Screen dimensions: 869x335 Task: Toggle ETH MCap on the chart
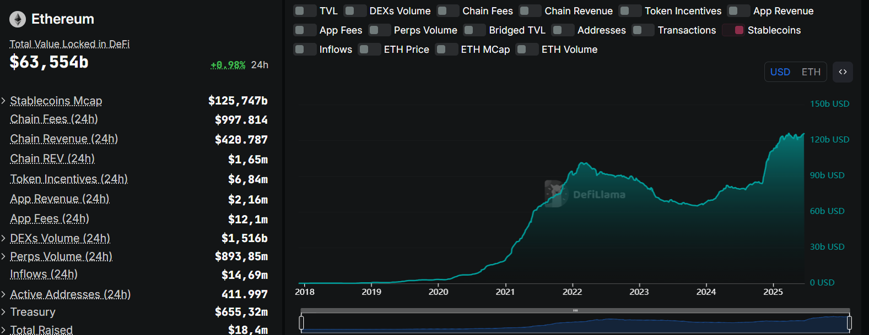[x=446, y=50]
